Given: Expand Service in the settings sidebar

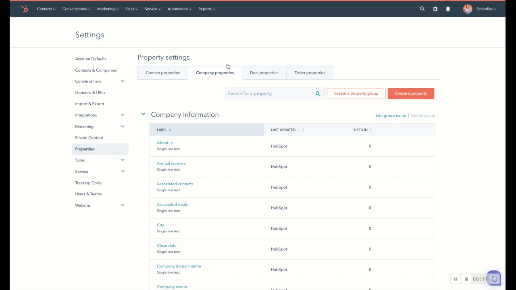Looking at the screenshot, I should coord(123,172).
